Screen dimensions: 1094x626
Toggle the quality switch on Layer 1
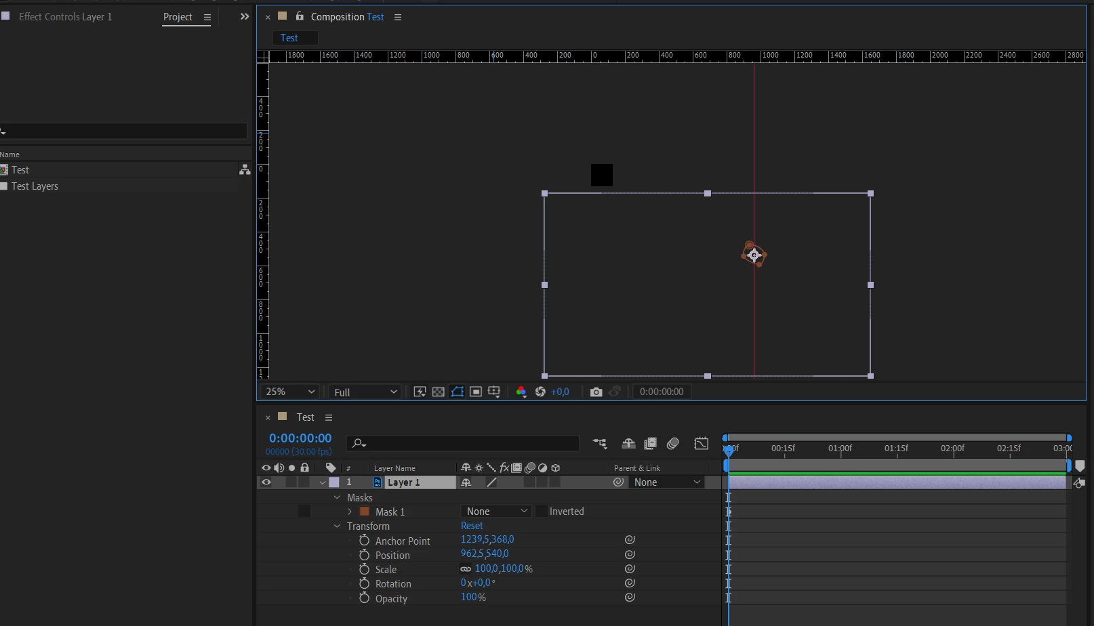click(492, 482)
